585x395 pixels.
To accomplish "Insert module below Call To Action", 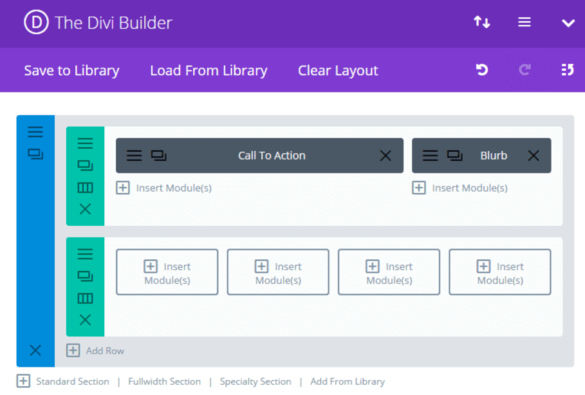I will (163, 188).
